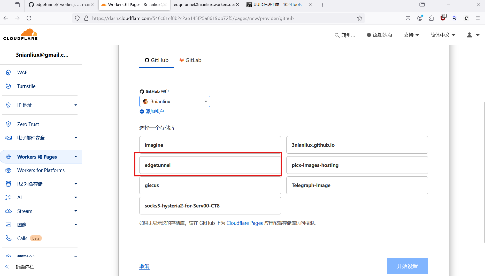Click the AI sparkle icon
Image resolution: width=485 pixels, height=276 pixels.
tap(9, 197)
